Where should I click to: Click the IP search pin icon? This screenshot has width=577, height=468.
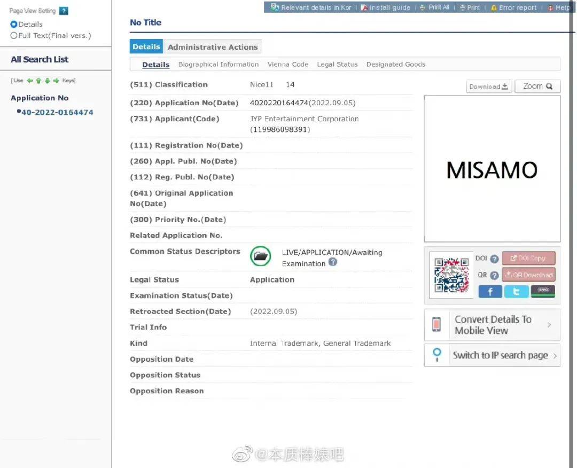point(437,355)
